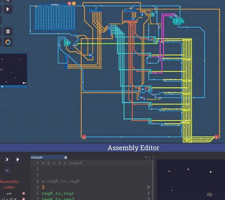Click the stop square button in assembly editor
The height and width of the screenshot is (200, 225).
coord(7,171)
